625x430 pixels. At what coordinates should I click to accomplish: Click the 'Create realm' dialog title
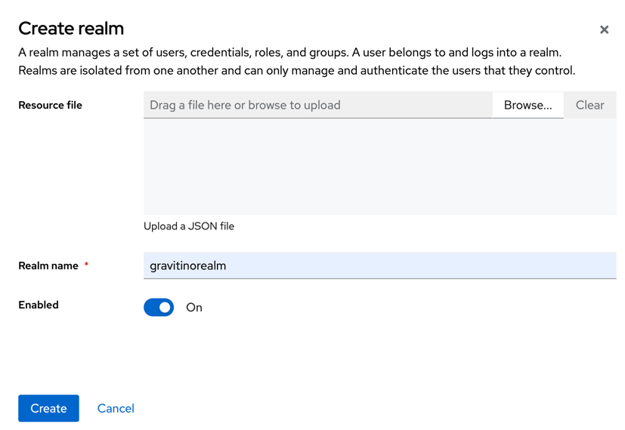tap(71, 29)
